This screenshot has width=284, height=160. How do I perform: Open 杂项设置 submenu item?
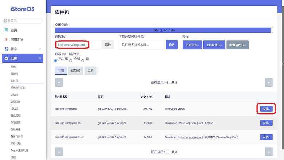tap(16, 122)
